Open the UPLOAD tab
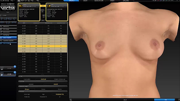180x101 pixels. coord(126,1)
